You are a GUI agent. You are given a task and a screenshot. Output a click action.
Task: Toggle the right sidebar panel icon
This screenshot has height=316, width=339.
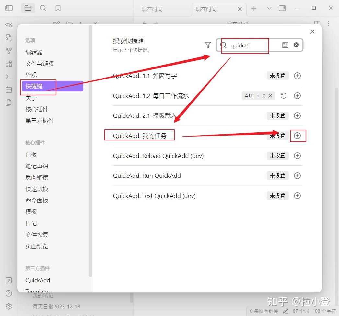click(282, 8)
